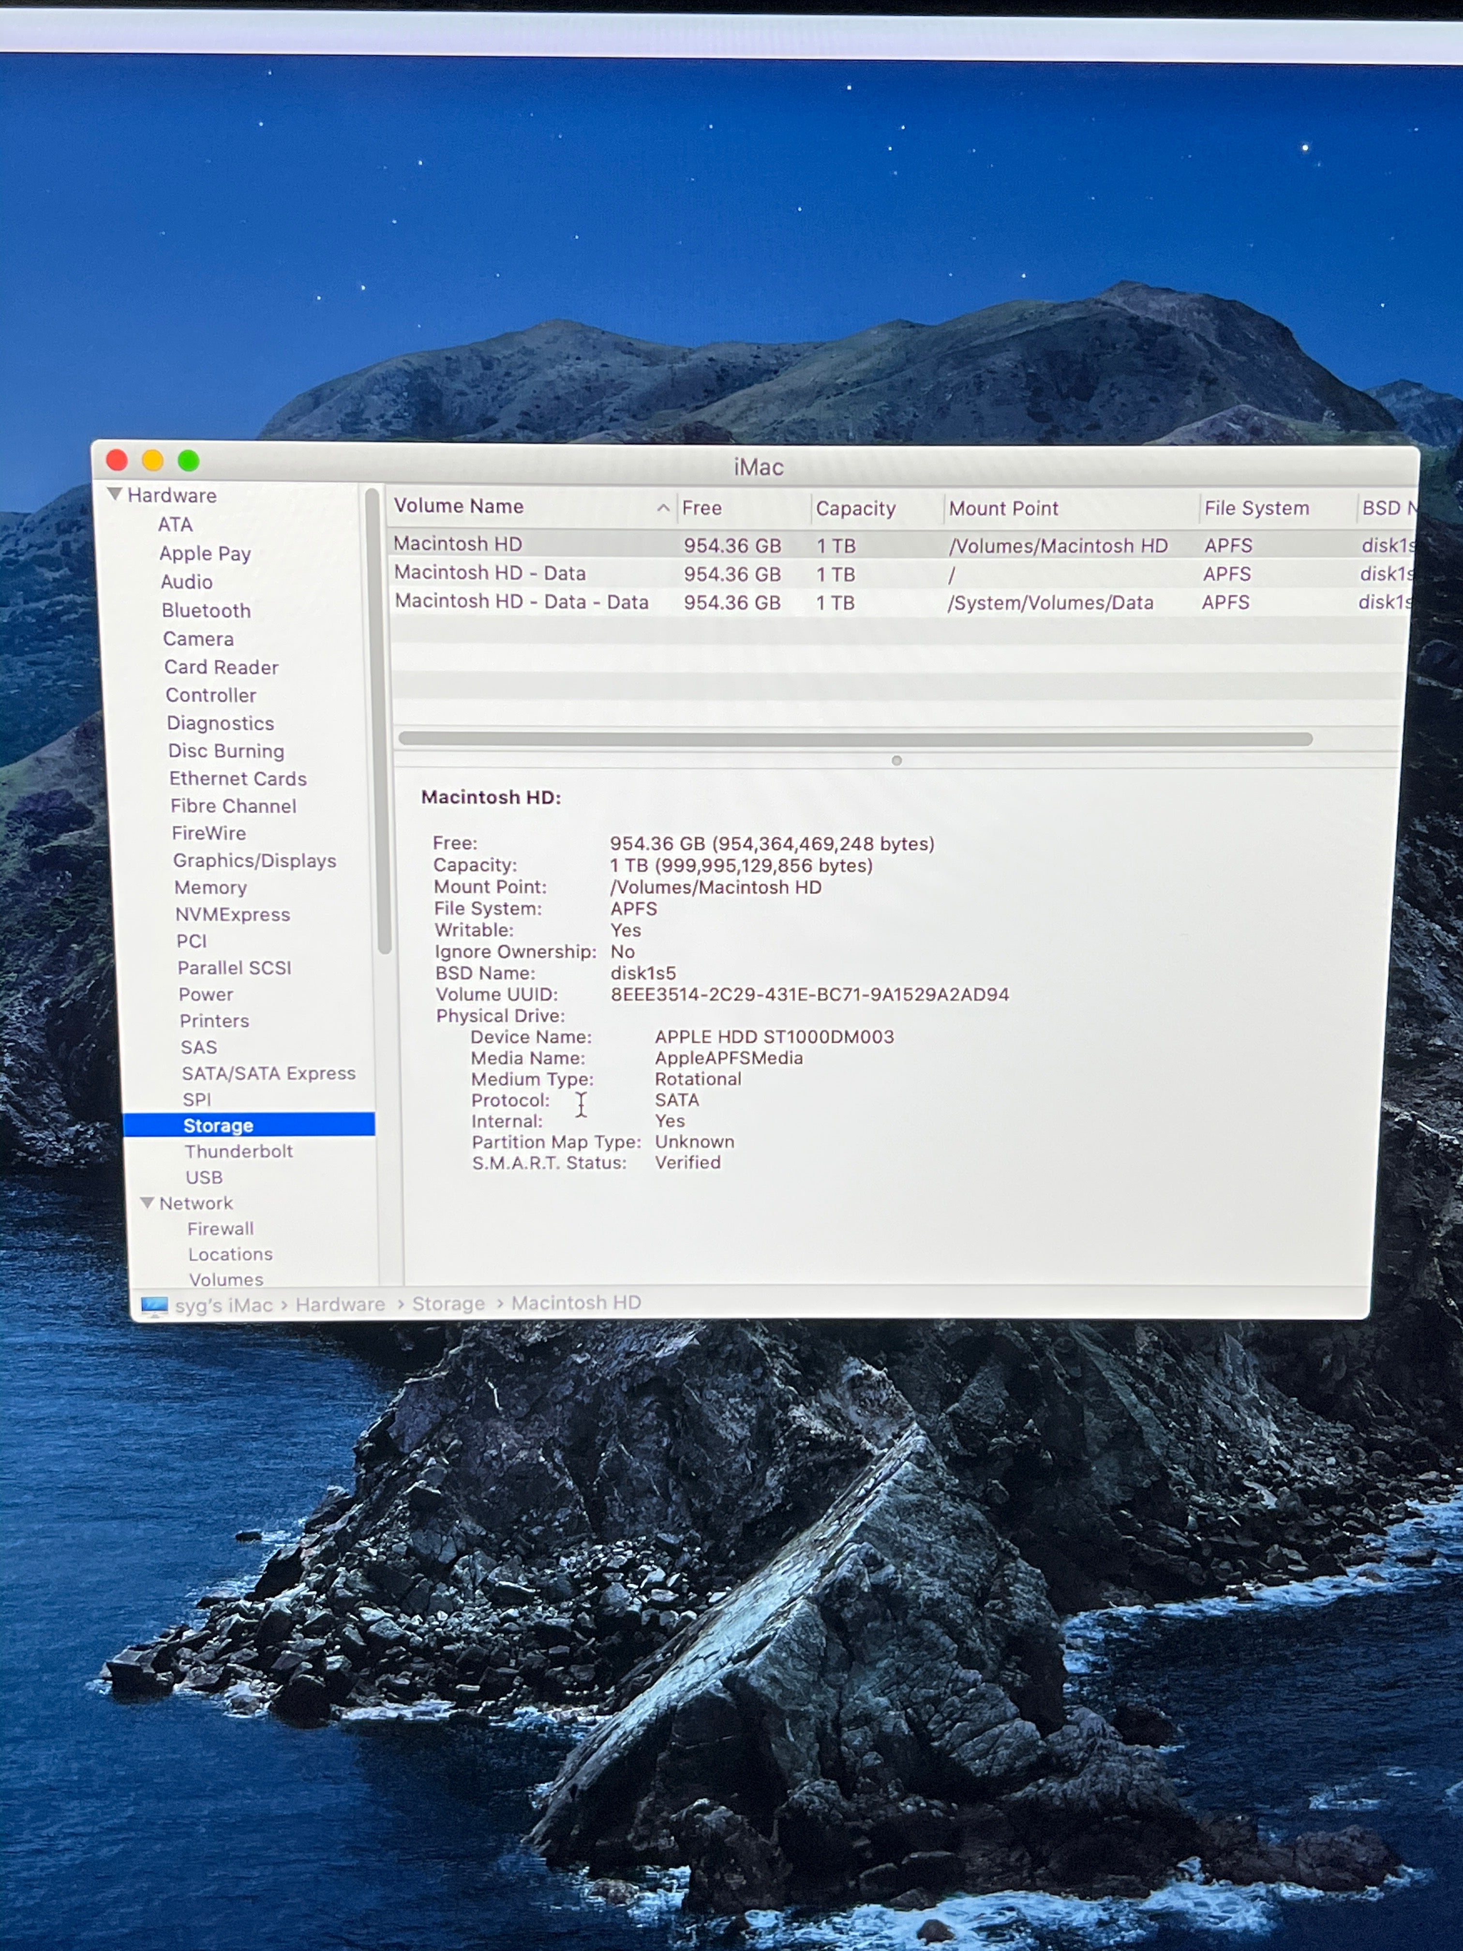Select SAS in the sidebar
1463x1951 pixels.
pyautogui.click(x=198, y=1047)
